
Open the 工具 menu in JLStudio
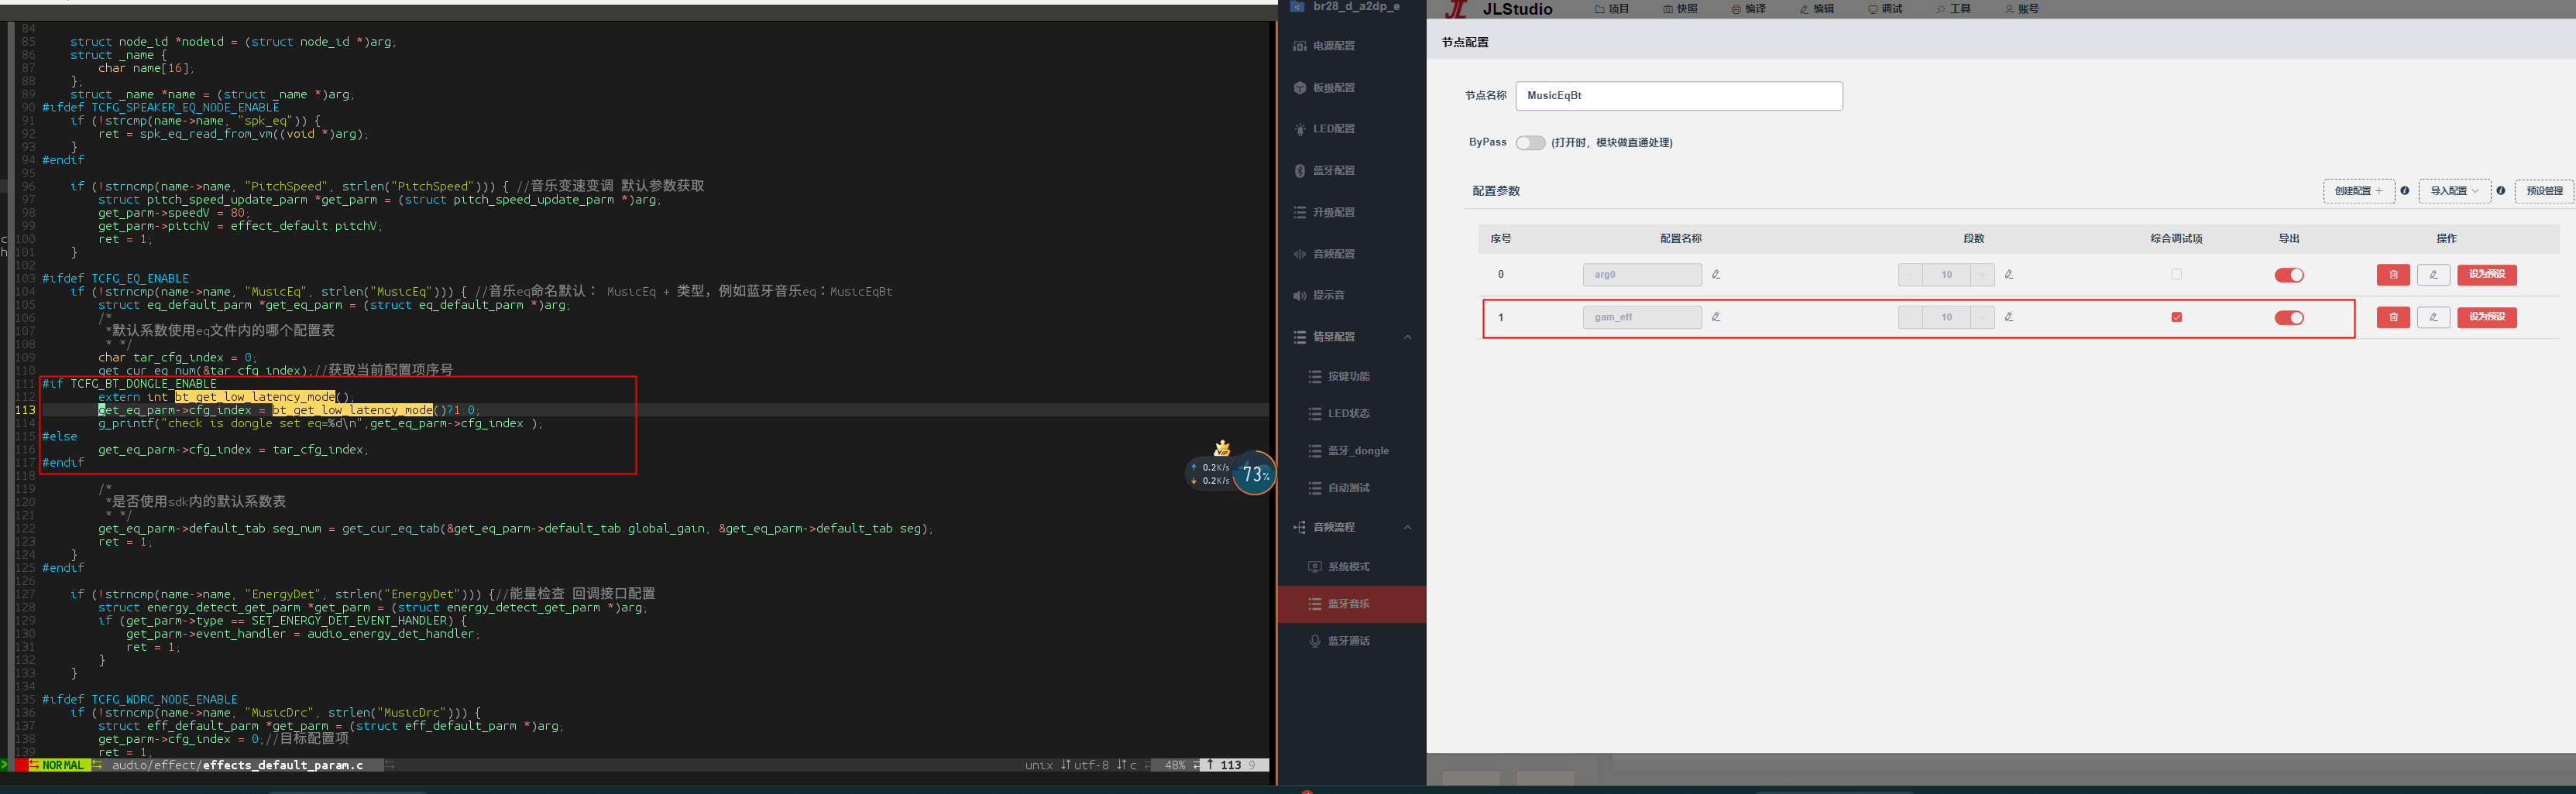1953,9
